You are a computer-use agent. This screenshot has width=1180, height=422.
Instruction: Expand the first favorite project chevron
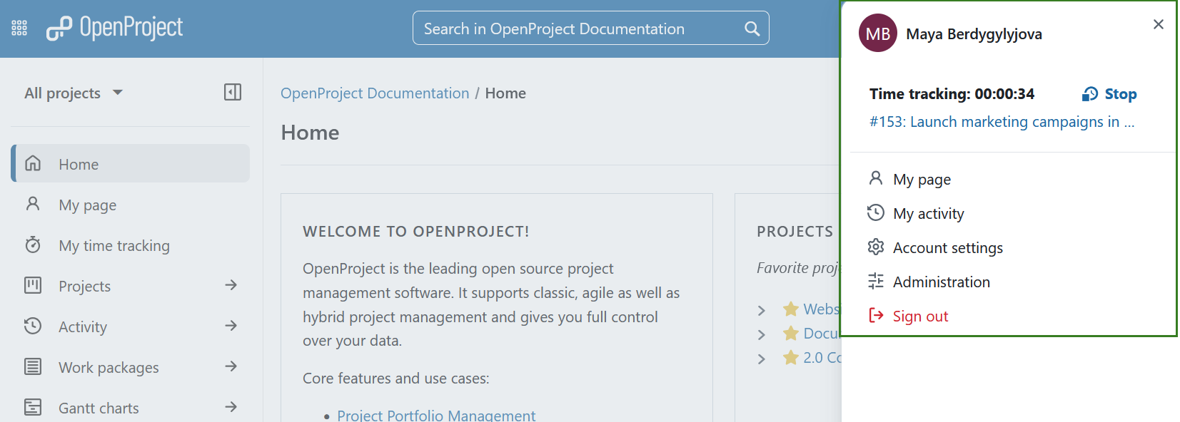(x=762, y=310)
